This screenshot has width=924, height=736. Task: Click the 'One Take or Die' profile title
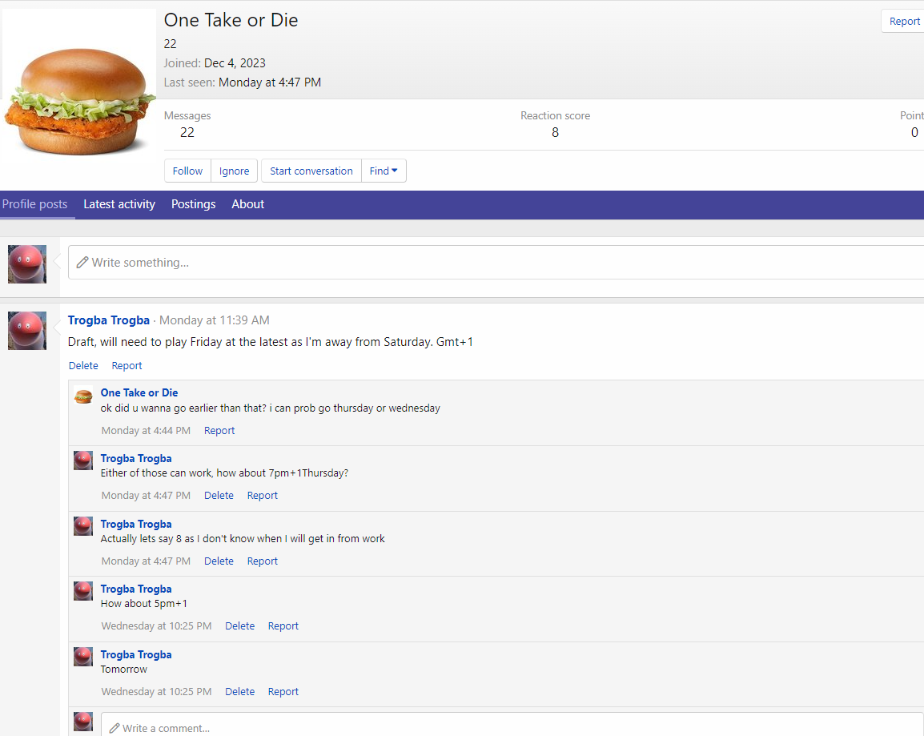(x=231, y=20)
